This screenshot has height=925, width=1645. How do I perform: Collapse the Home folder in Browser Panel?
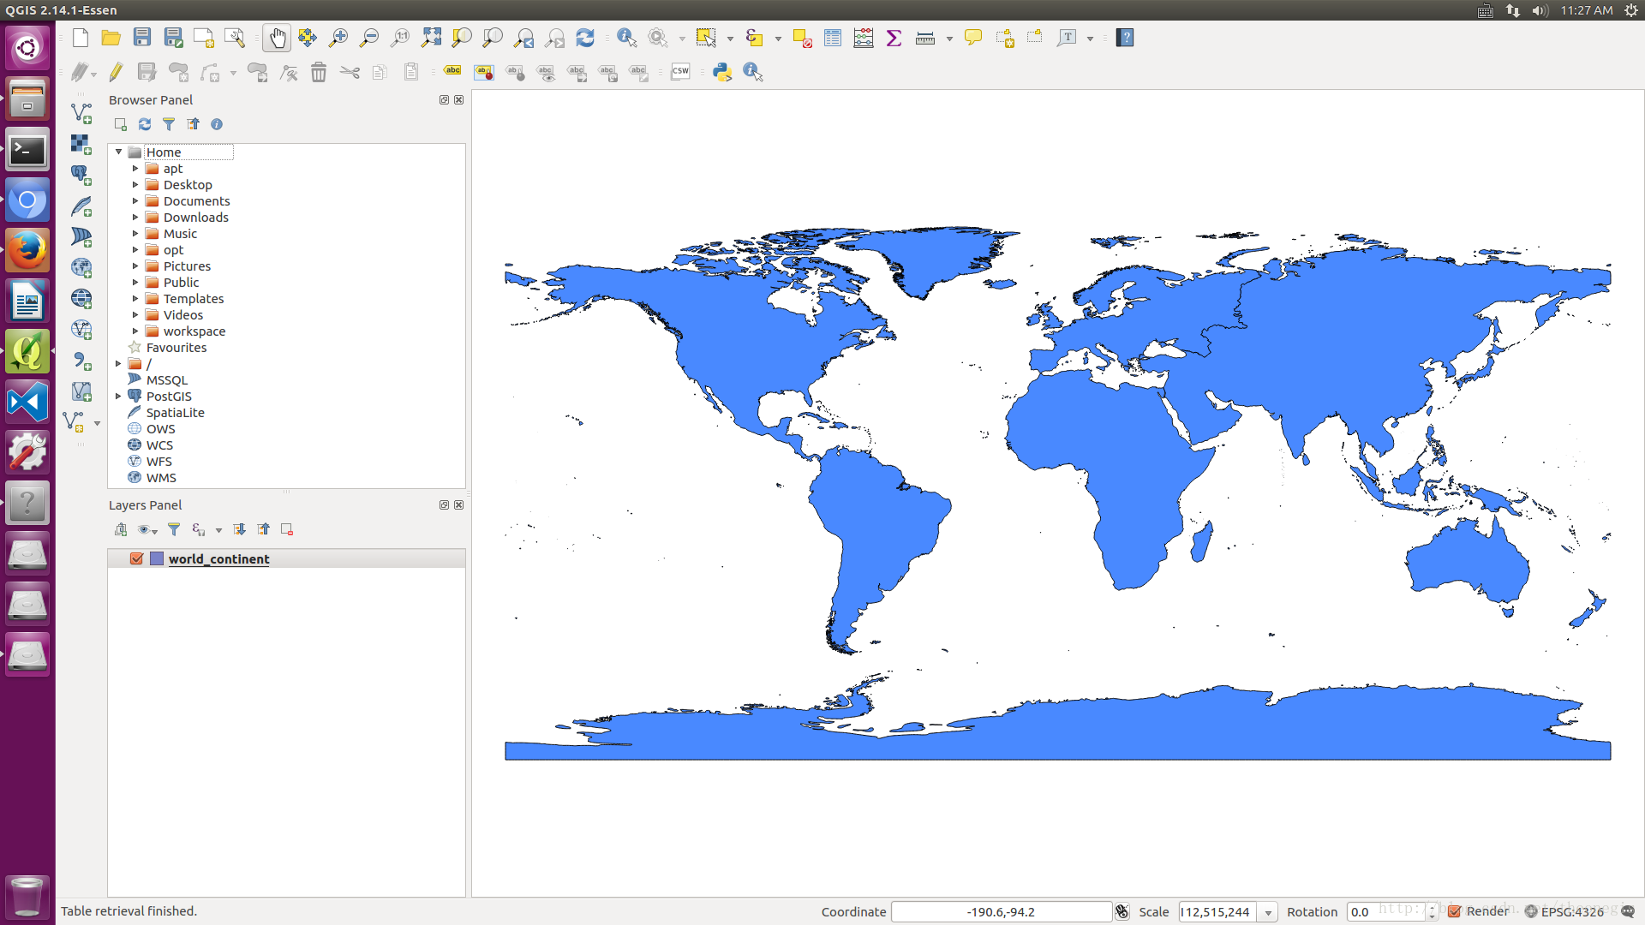118,152
